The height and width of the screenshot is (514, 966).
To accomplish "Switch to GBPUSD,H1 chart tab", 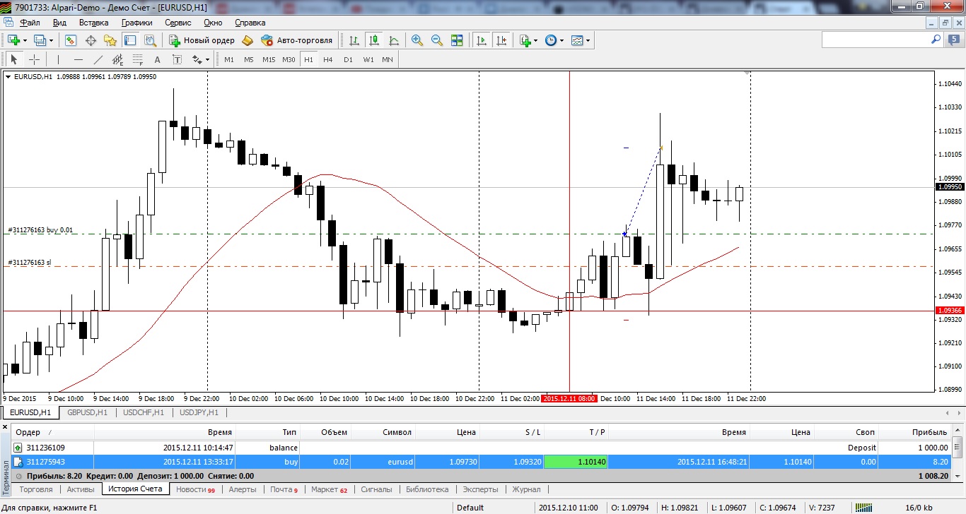I will pyautogui.click(x=88, y=412).
